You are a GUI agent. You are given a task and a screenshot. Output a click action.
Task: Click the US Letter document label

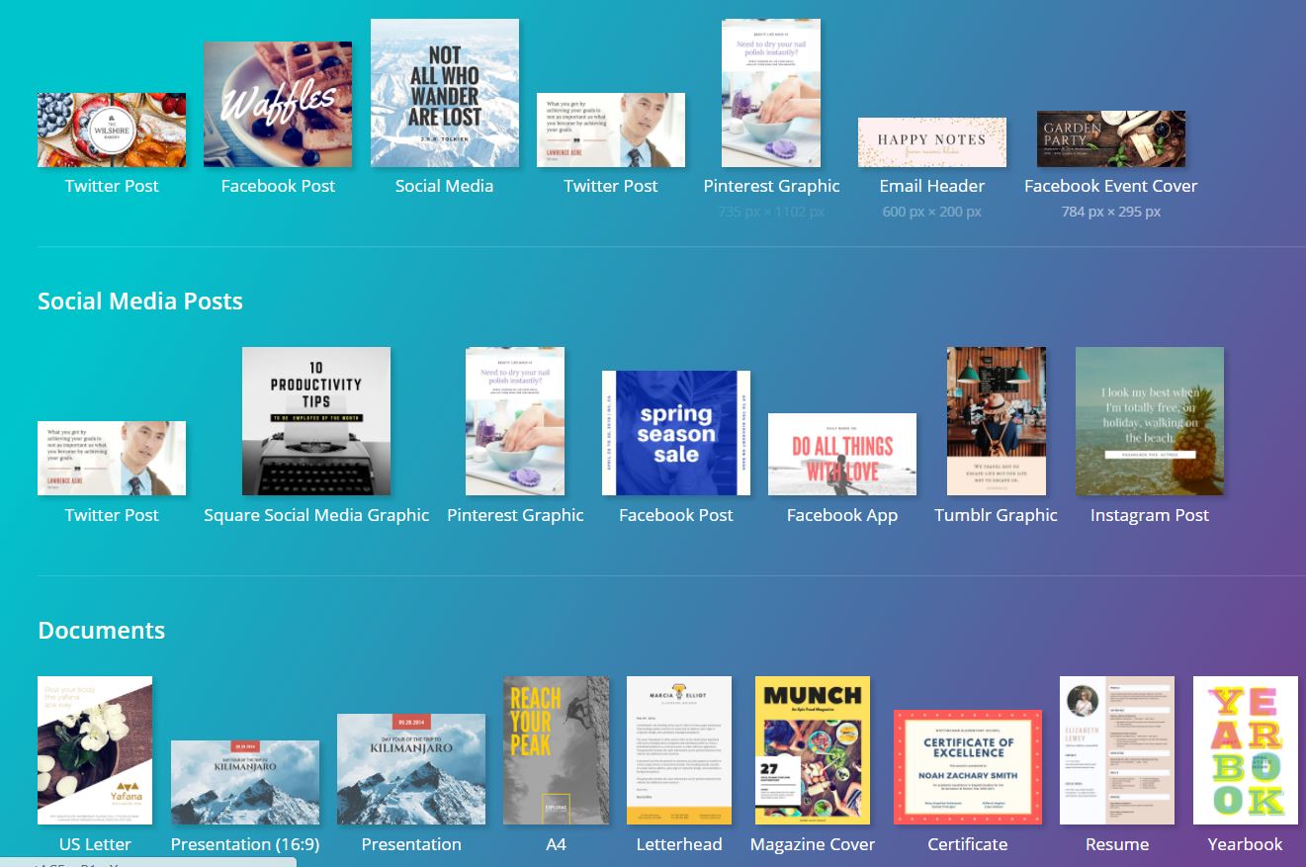point(94,843)
